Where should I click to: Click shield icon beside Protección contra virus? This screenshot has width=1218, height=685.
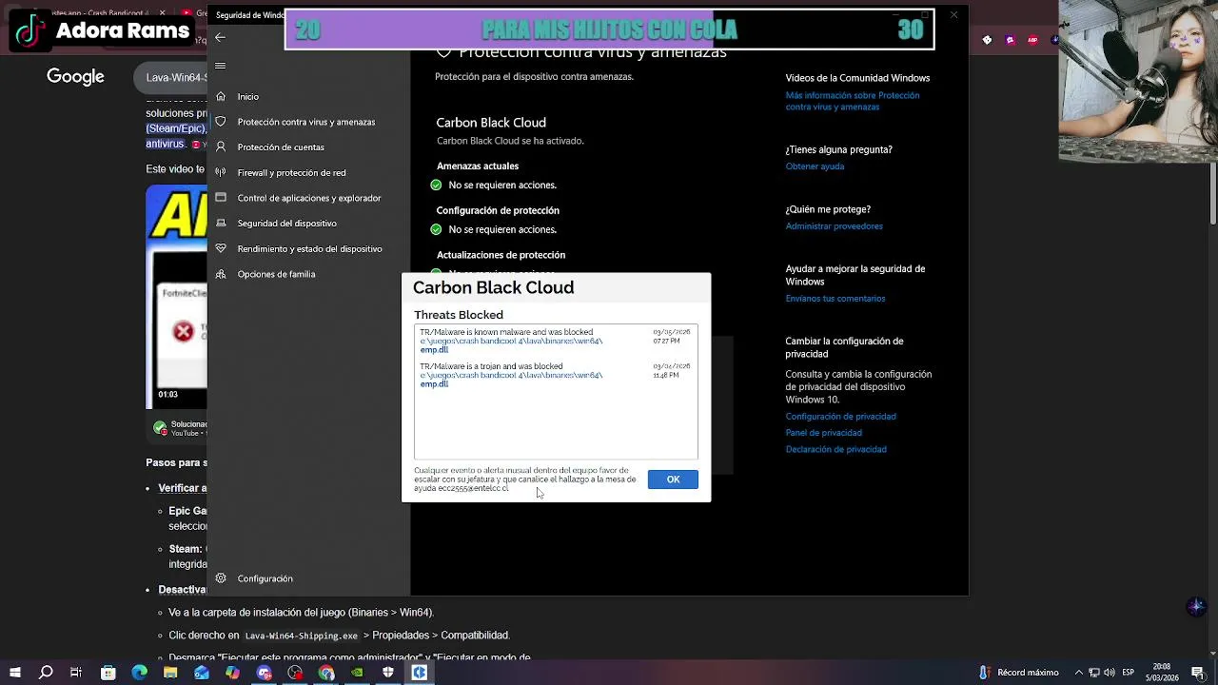point(221,122)
